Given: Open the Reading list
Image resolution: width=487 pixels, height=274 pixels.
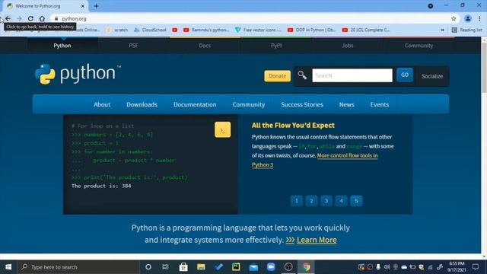Looking at the screenshot, I should [x=466, y=30].
